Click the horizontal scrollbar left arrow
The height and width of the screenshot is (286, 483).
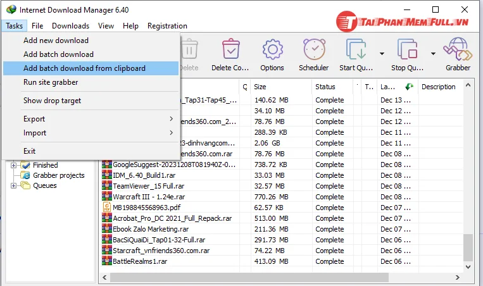104,277
